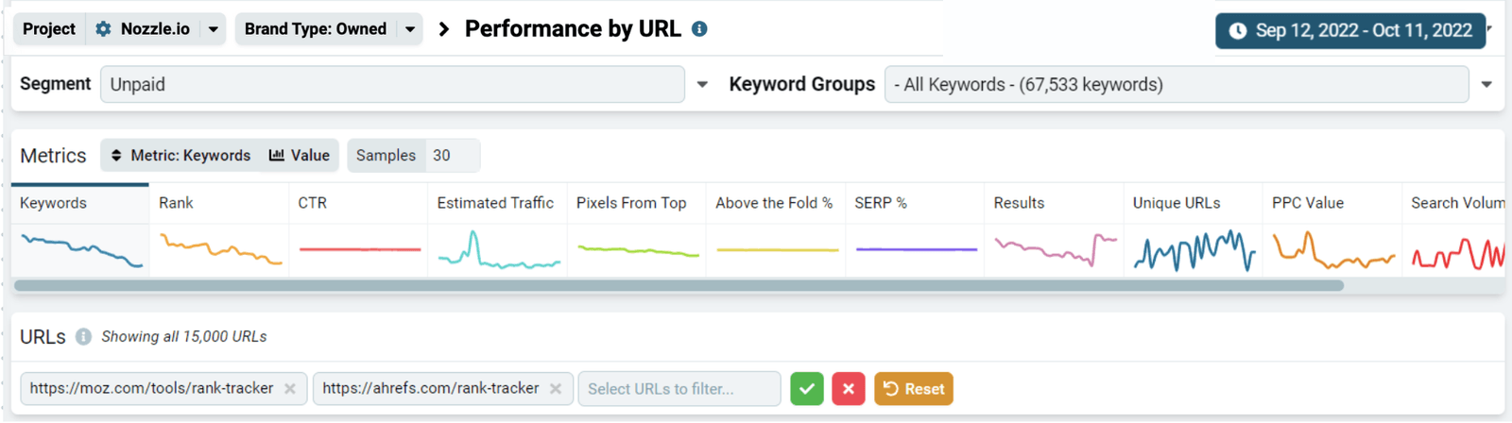The image size is (1512, 423).
Task: Select the Search Volume metric tab
Action: tap(1453, 229)
